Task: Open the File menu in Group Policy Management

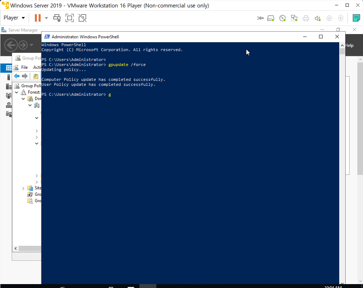Action: 24,67
